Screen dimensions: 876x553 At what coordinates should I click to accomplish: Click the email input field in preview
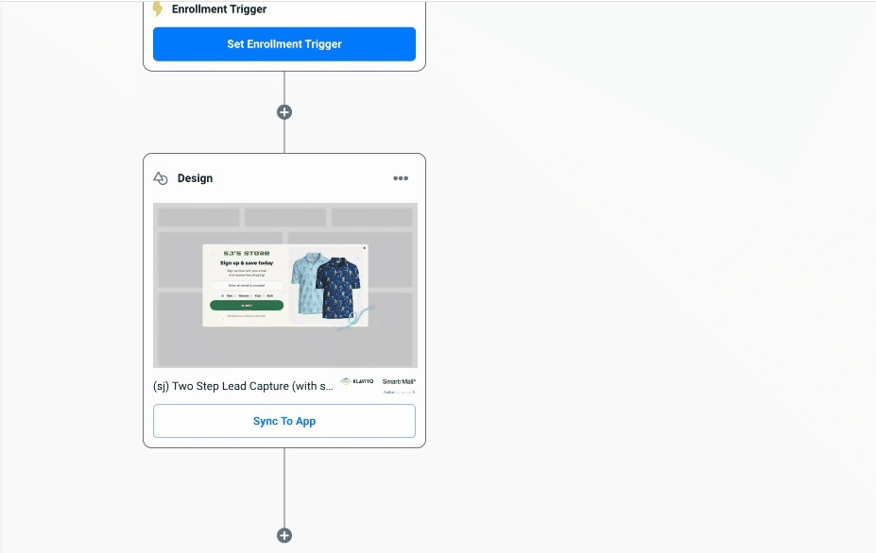247,285
